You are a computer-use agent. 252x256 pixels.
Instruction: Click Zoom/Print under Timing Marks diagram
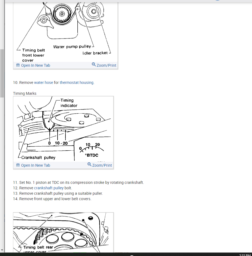click(x=102, y=165)
